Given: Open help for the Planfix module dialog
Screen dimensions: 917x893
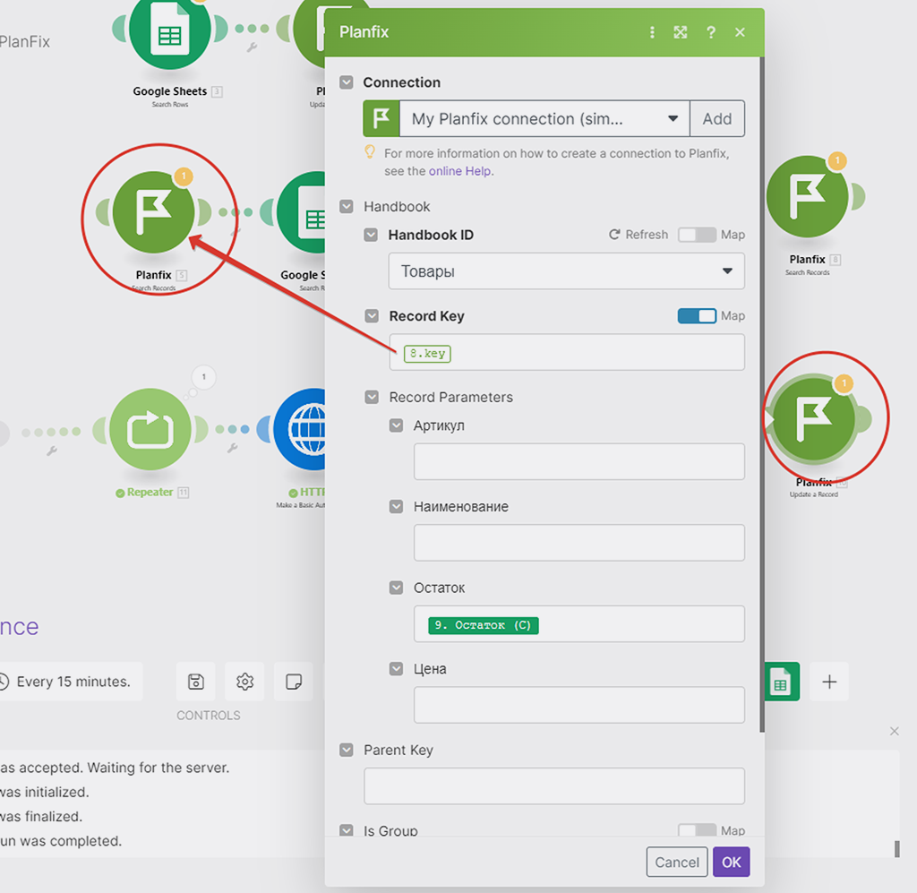Looking at the screenshot, I should point(710,32).
